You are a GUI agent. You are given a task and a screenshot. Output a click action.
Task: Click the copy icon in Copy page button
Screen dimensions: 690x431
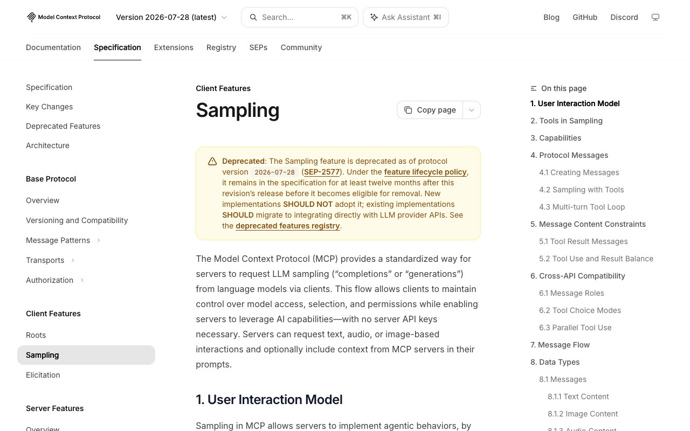[408, 110]
